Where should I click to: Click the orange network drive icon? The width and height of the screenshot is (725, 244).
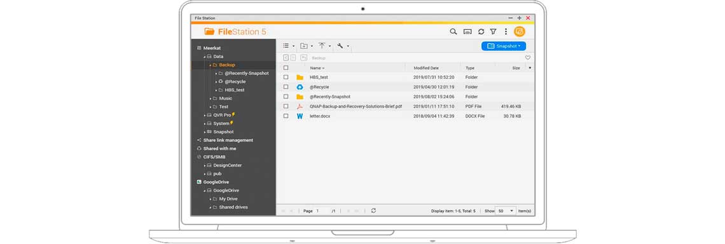pyautogui.click(x=519, y=31)
